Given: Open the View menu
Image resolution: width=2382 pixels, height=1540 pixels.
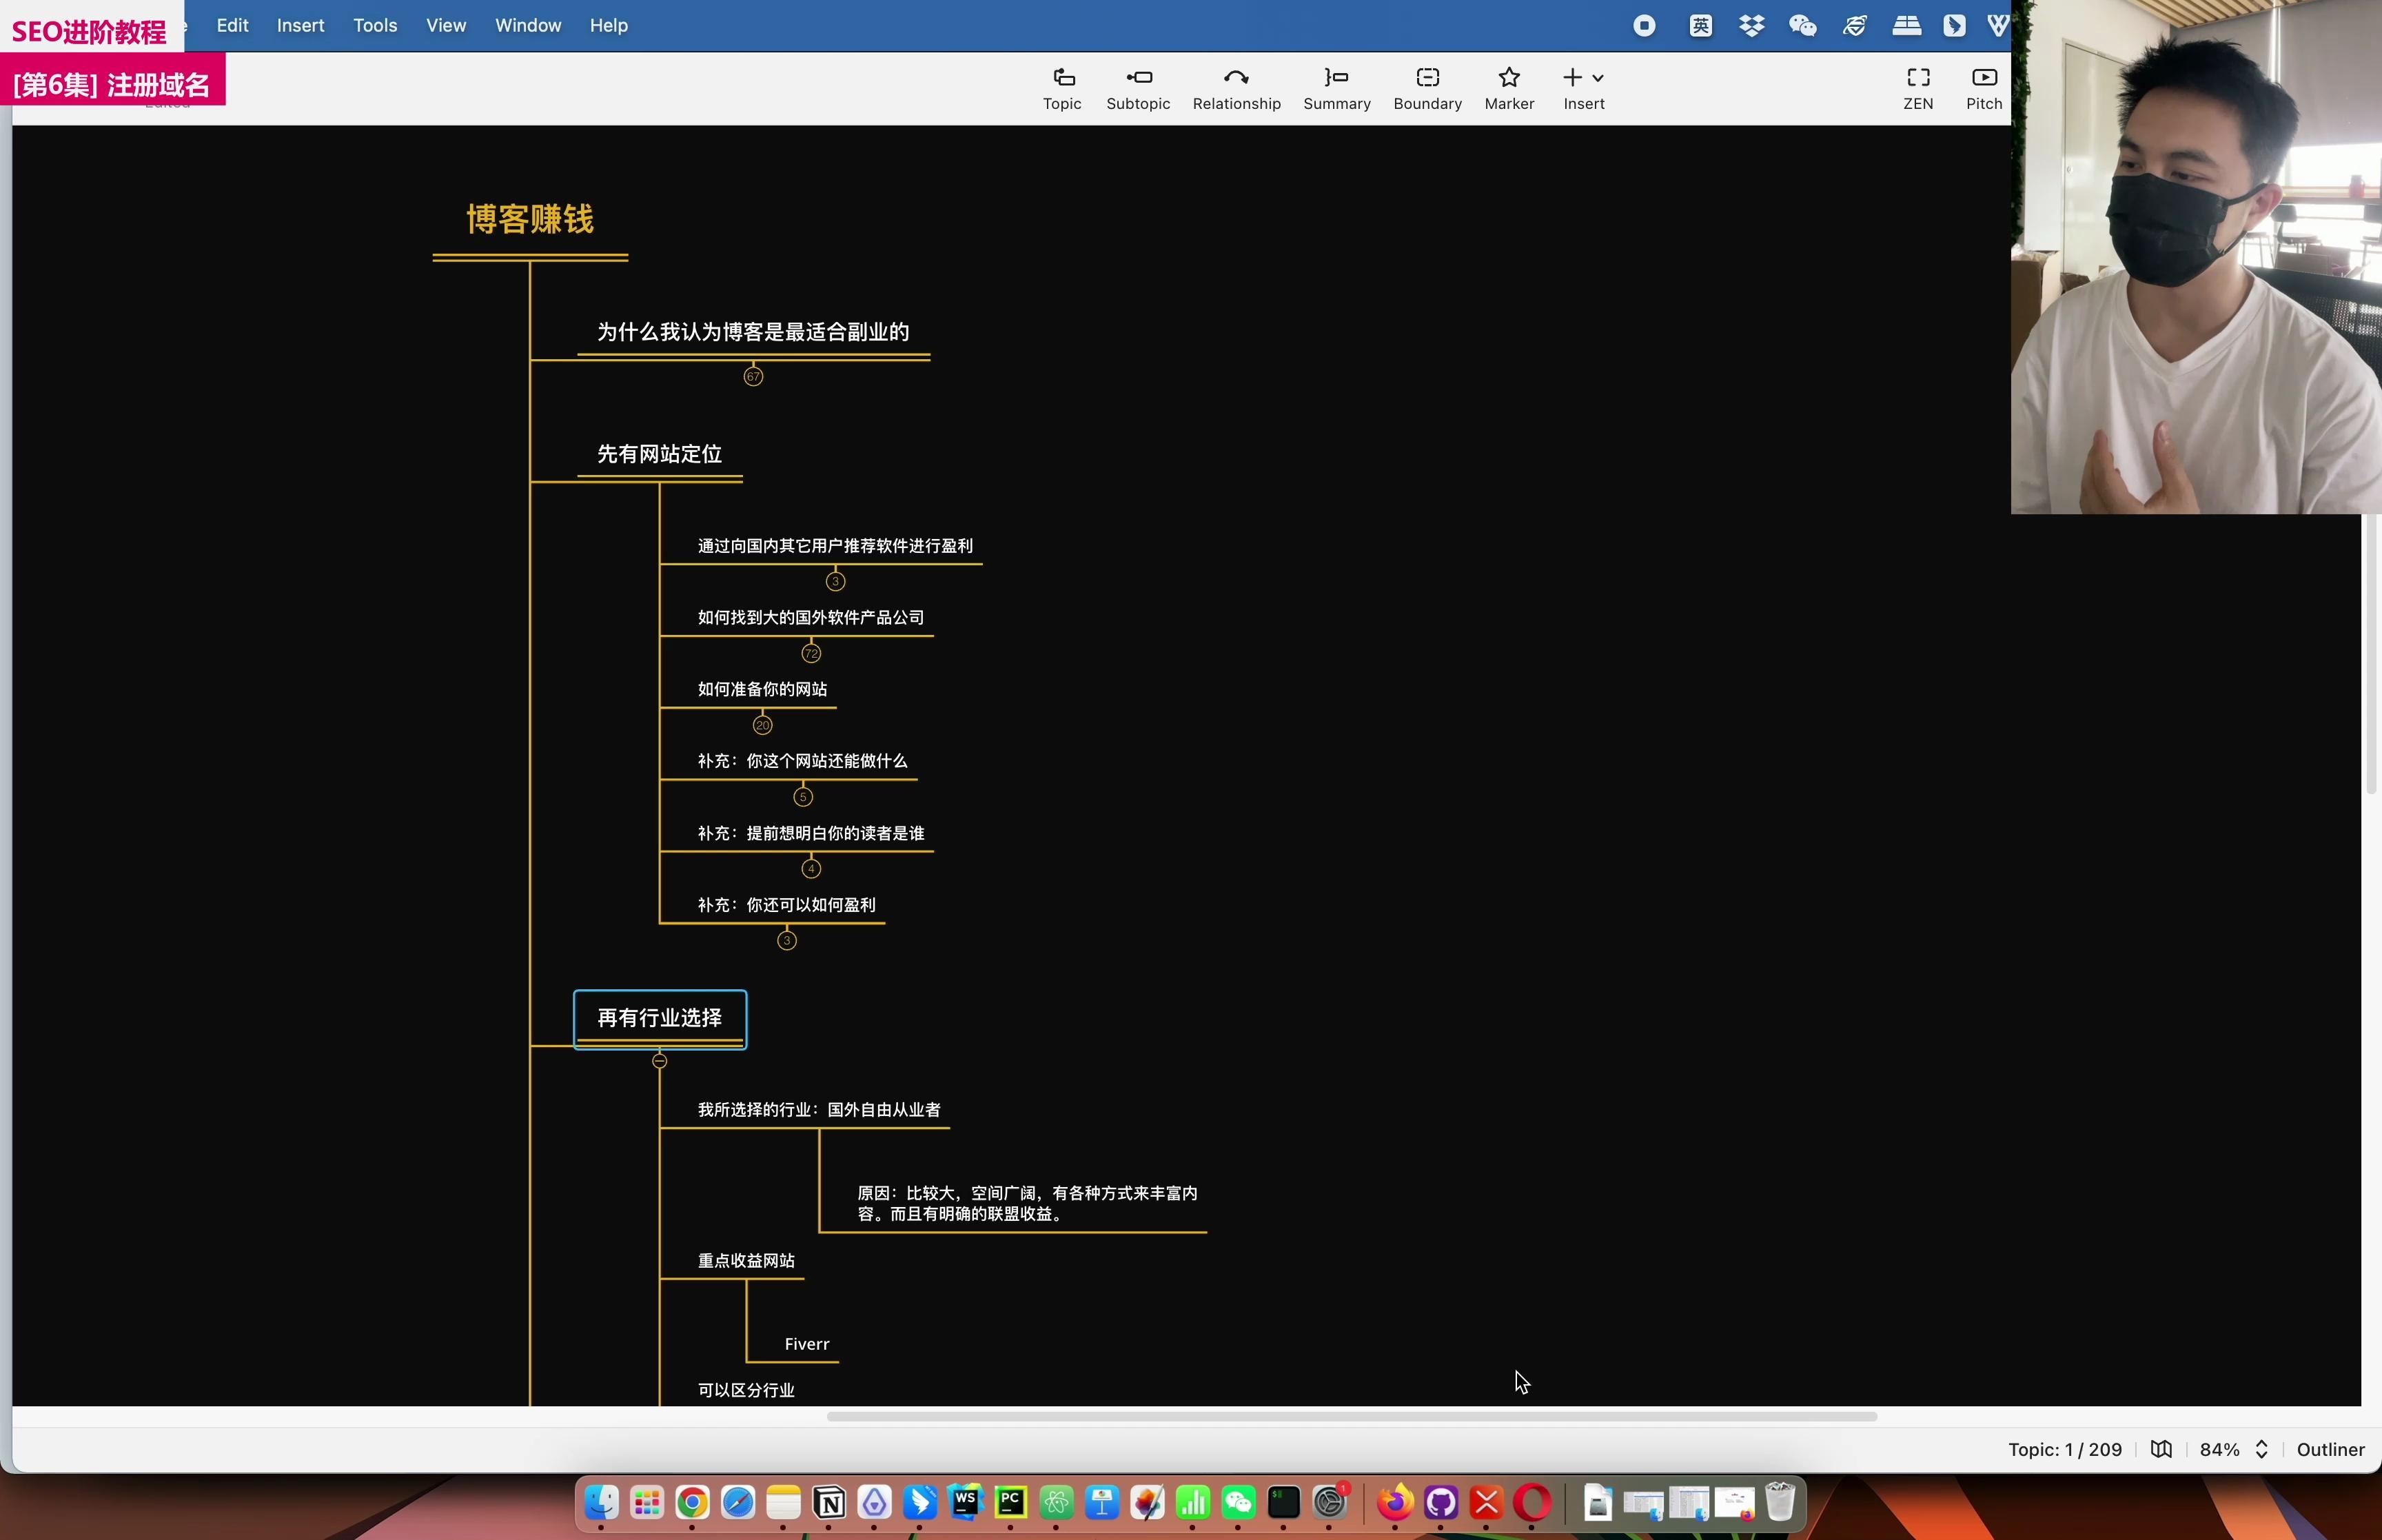Looking at the screenshot, I should click(x=446, y=26).
